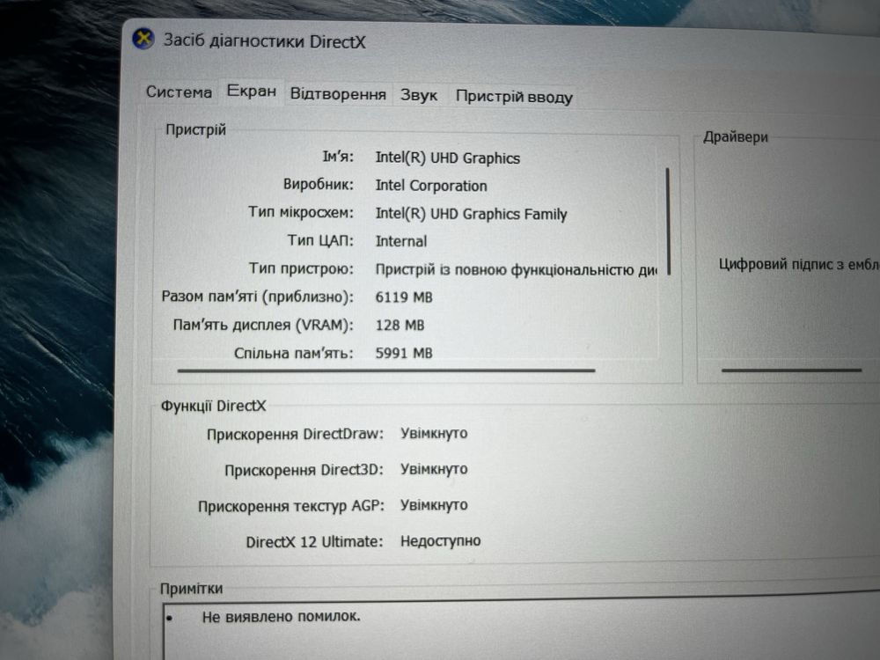Click the 128 MB VRAM value
This screenshot has height=660, width=880.
[x=400, y=326]
